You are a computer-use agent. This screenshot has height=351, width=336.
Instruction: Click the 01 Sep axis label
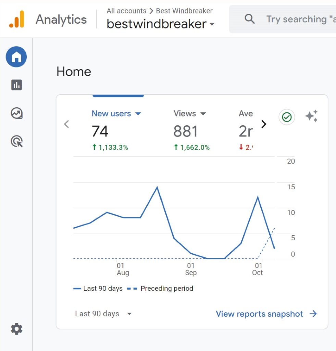(191, 269)
